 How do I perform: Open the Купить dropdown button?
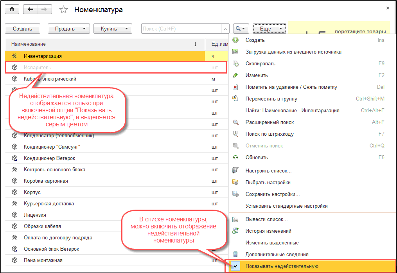click(x=111, y=29)
